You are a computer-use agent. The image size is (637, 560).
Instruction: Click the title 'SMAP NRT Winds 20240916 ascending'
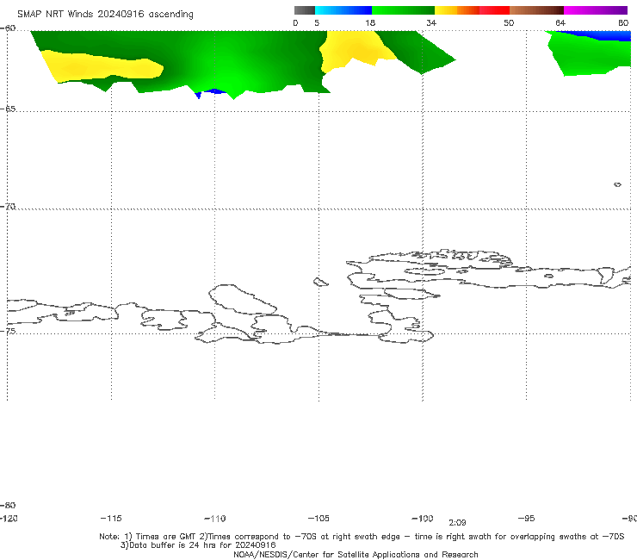point(105,14)
